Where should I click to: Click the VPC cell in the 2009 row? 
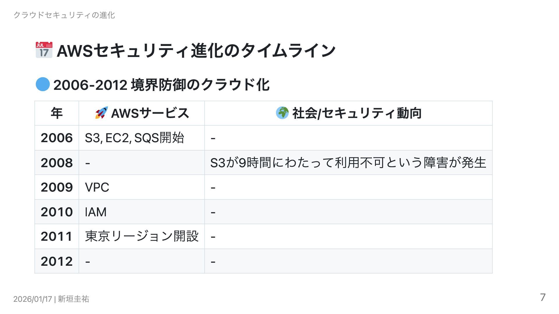point(97,187)
